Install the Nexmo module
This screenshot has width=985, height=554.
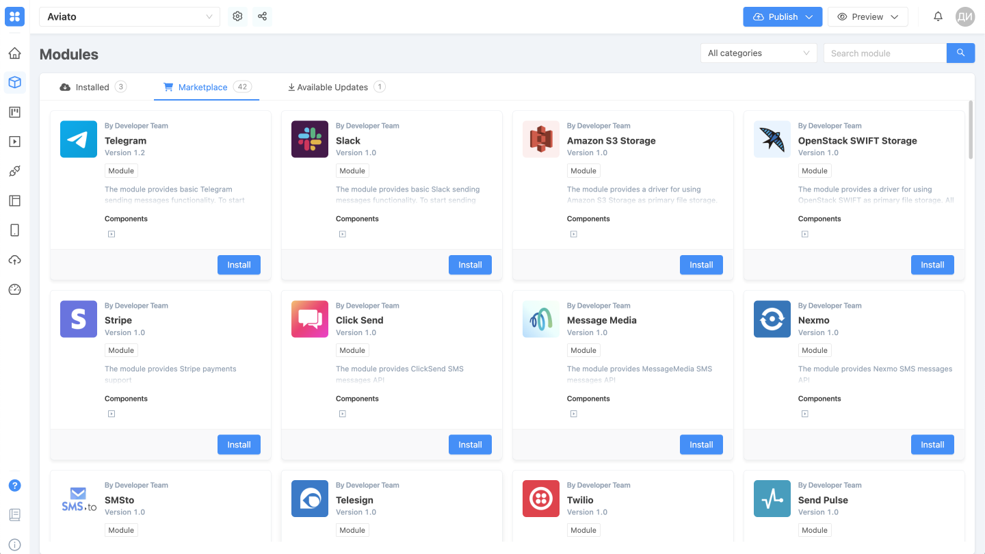pos(932,444)
